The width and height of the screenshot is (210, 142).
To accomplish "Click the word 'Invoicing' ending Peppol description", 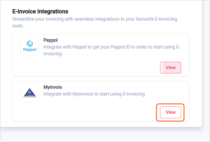I will pos(52,54).
